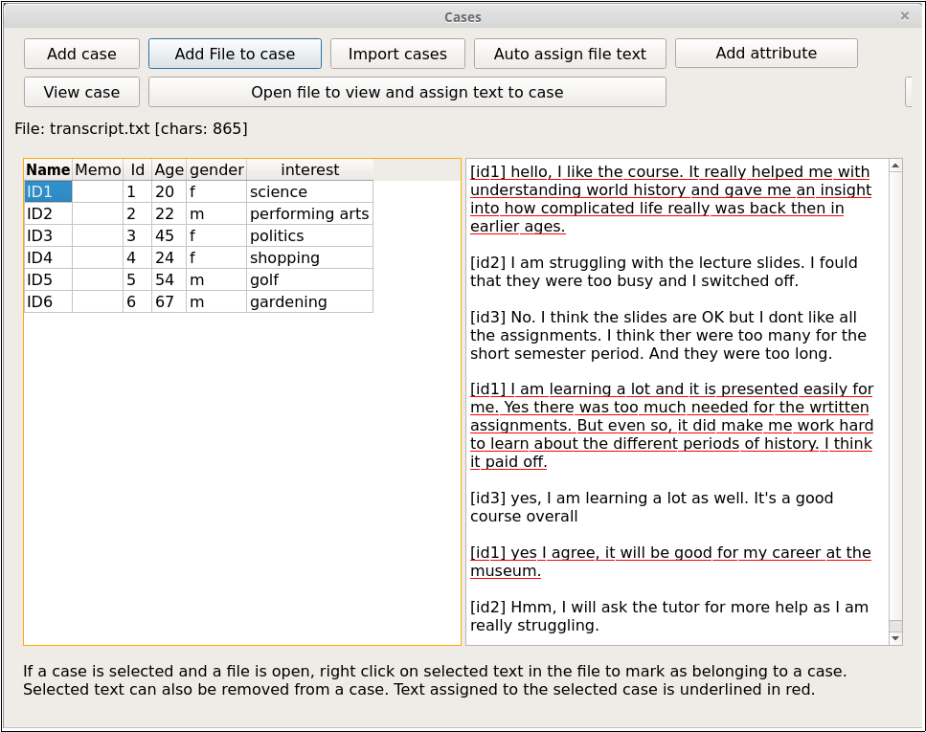The width and height of the screenshot is (926, 732).
Task: Close the Cases window
Action: point(905,16)
